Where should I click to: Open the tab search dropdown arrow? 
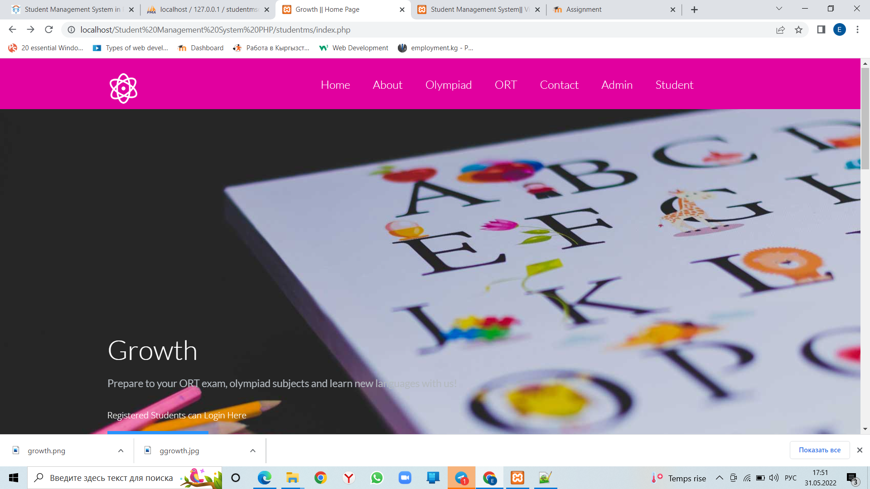coord(779,9)
